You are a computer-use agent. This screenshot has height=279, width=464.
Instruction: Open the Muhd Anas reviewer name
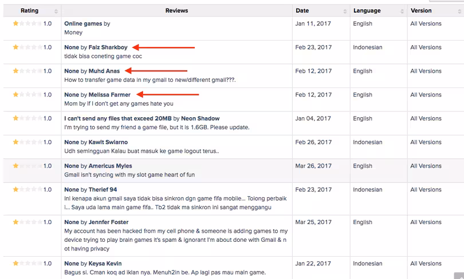tap(104, 71)
